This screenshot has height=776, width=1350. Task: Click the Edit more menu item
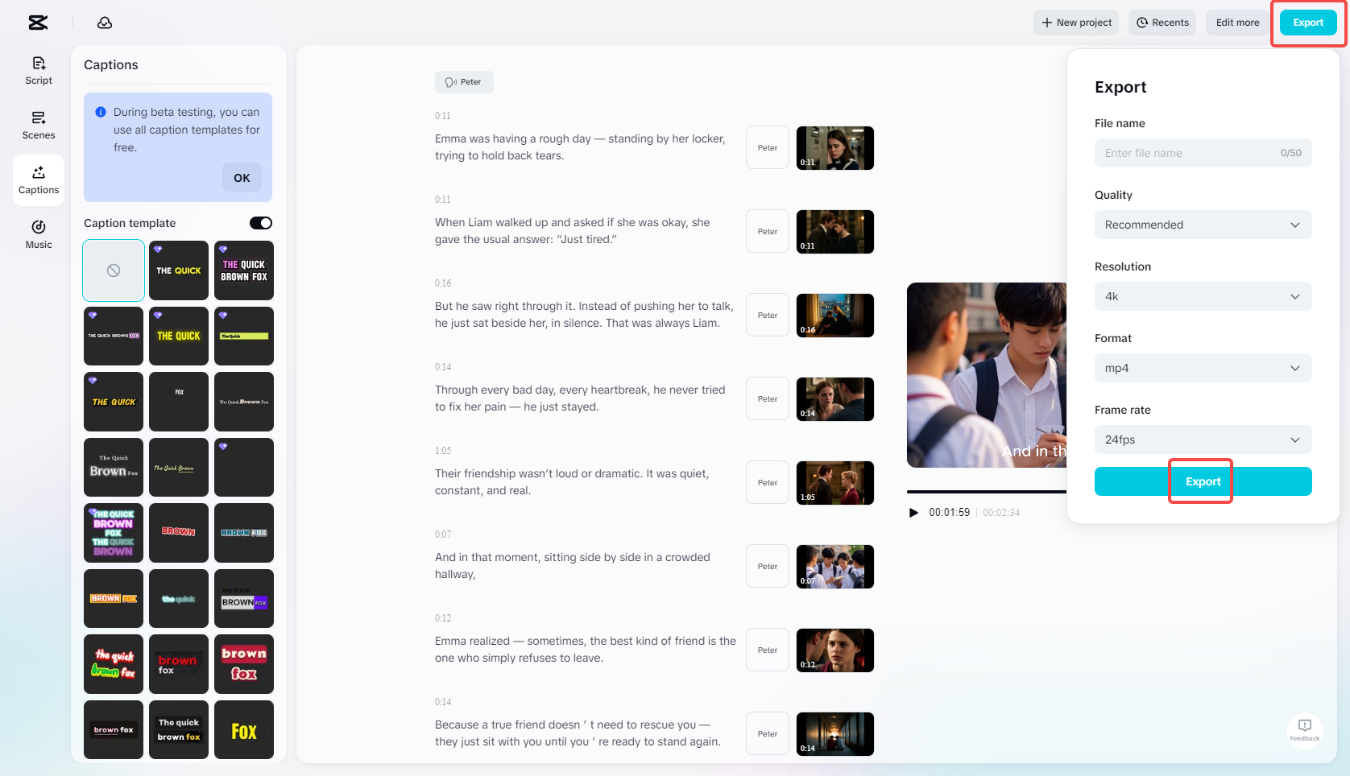coord(1236,22)
